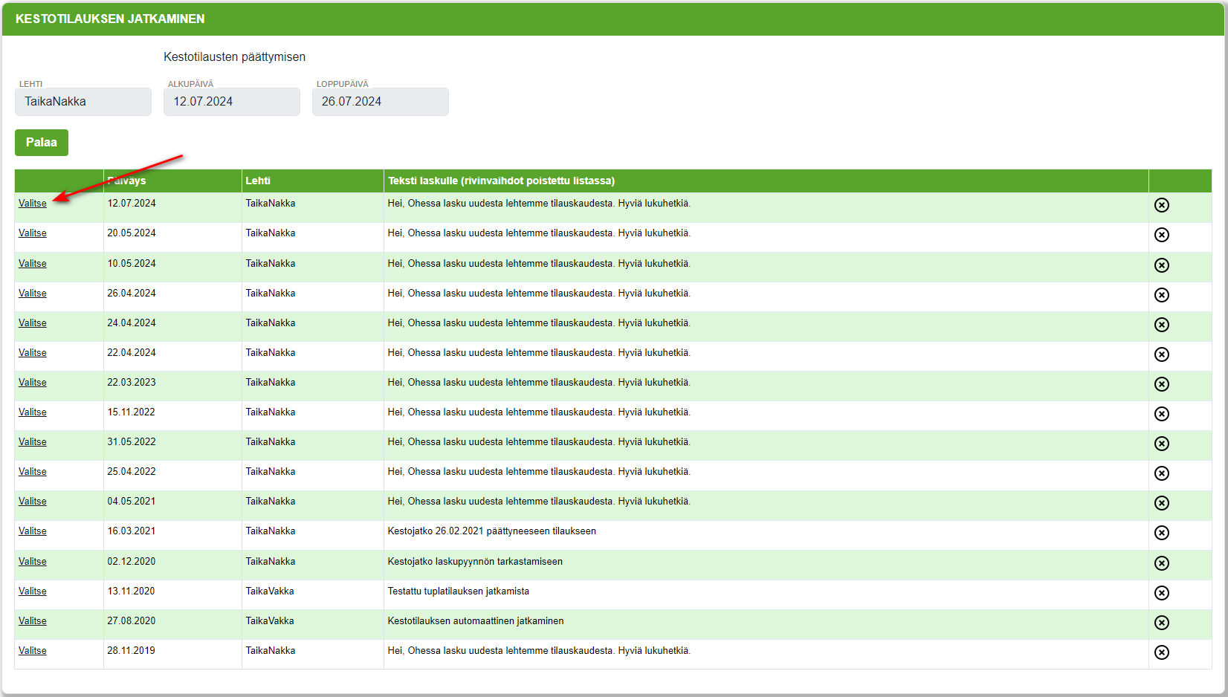Choose Valitse for the 02.12.2020 row
This screenshot has height=697, width=1228.
click(33, 562)
